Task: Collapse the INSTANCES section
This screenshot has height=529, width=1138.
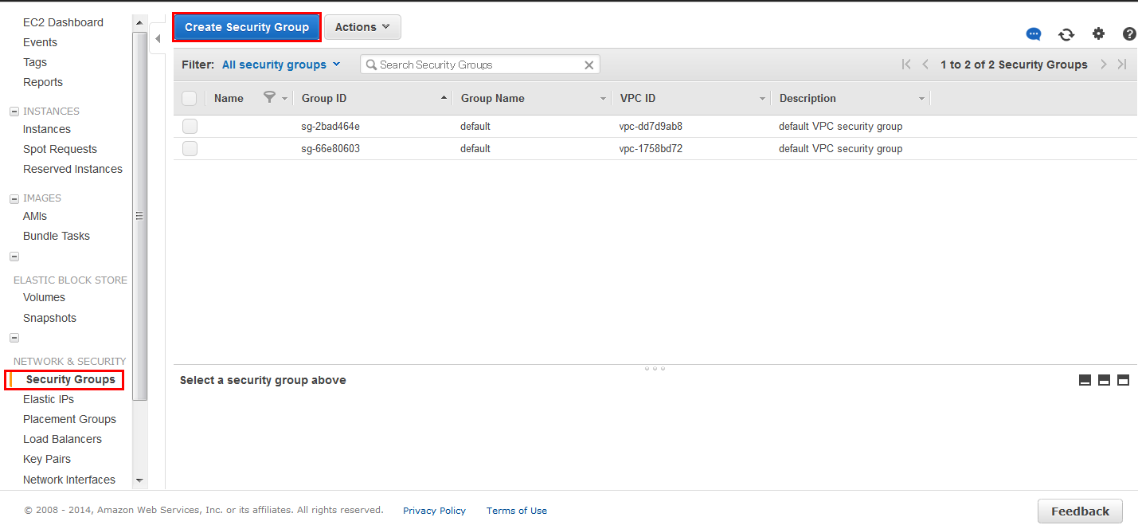Action: click(14, 112)
